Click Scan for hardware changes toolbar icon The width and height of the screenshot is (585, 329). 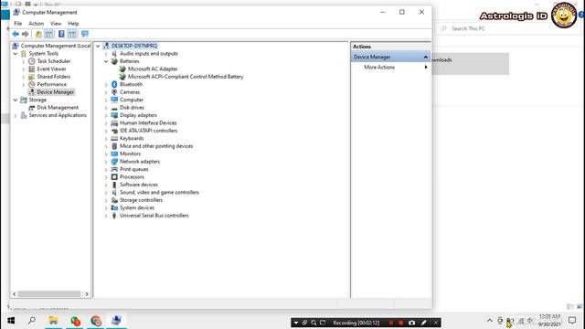coord(85,34)
